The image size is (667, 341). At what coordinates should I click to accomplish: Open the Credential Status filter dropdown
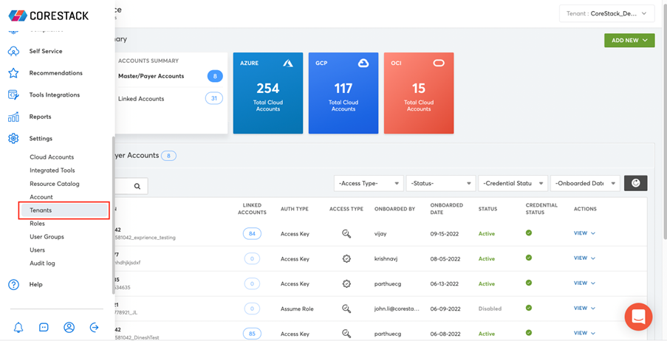pos(513,183)
